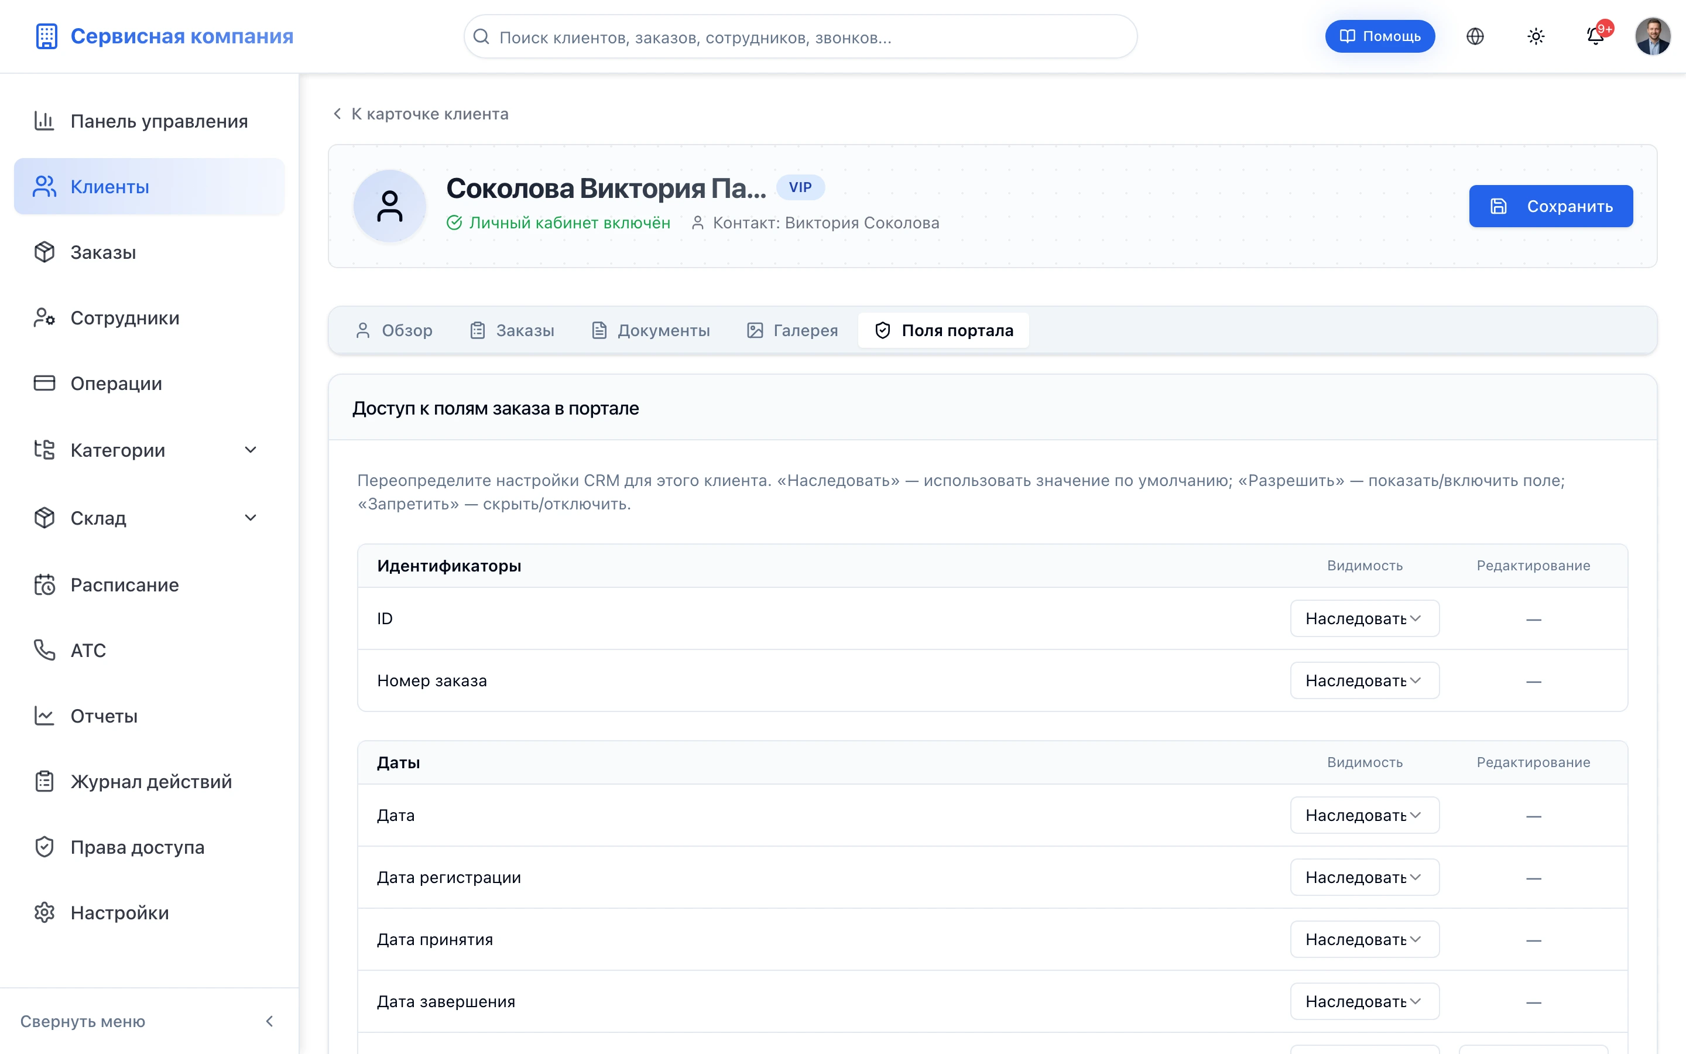Click the Доступ к полям заказа в портале heading
The width and height of the screenshot is (1686, 1054).
[495, 408]
